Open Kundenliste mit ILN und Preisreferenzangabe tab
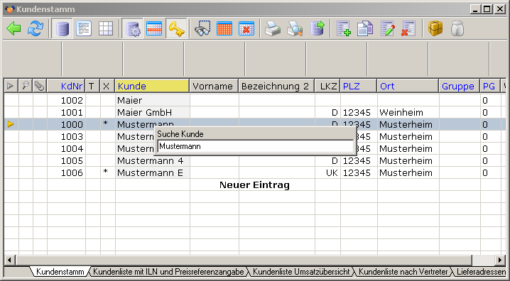The height and width of the screenshot is (281, 510). pos(169,272)
